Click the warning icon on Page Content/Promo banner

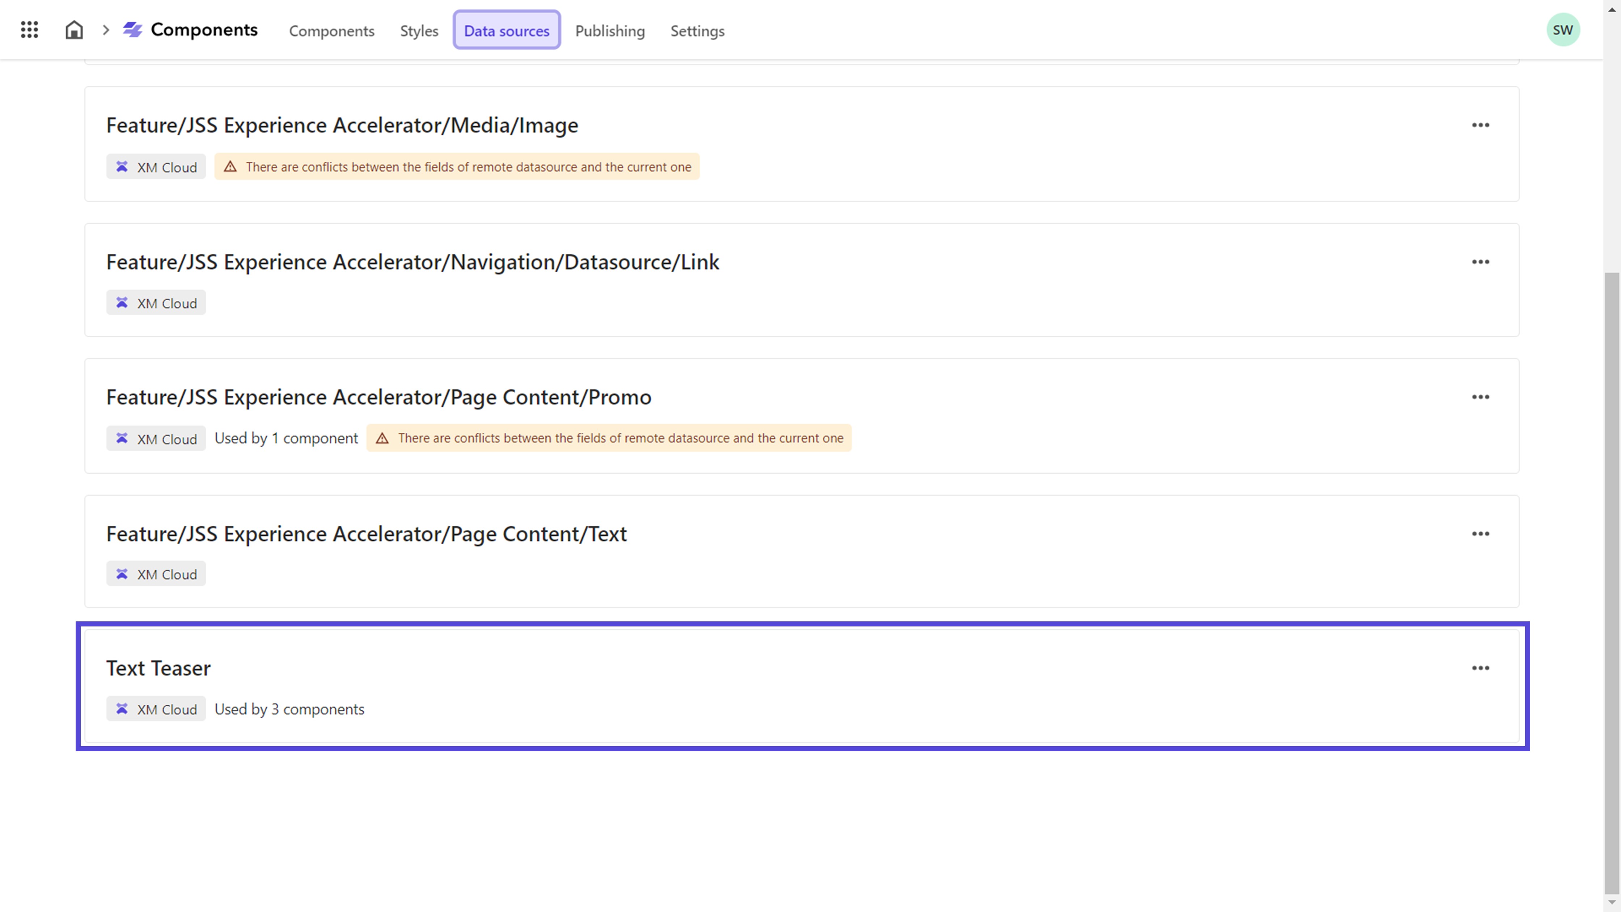coord(382,438)
